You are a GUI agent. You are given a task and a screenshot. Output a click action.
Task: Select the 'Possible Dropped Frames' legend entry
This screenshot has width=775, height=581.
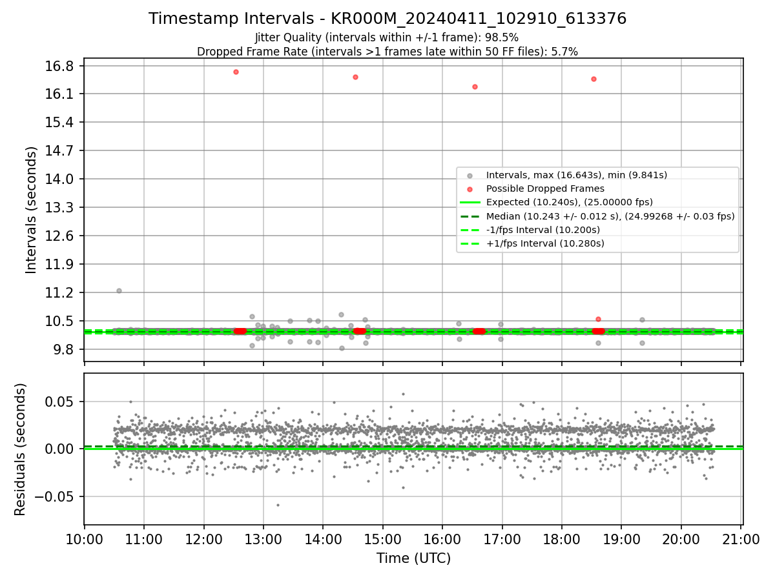(x=545, y=189)
